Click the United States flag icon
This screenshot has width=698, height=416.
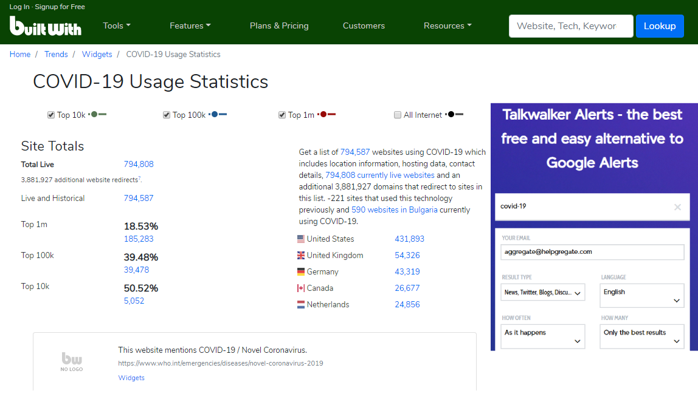pos(301,239)
